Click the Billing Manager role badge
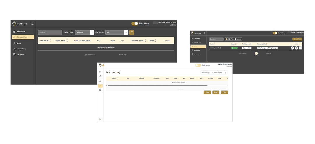The width and height of the screenshot is (315, 144). pos(273,48)
